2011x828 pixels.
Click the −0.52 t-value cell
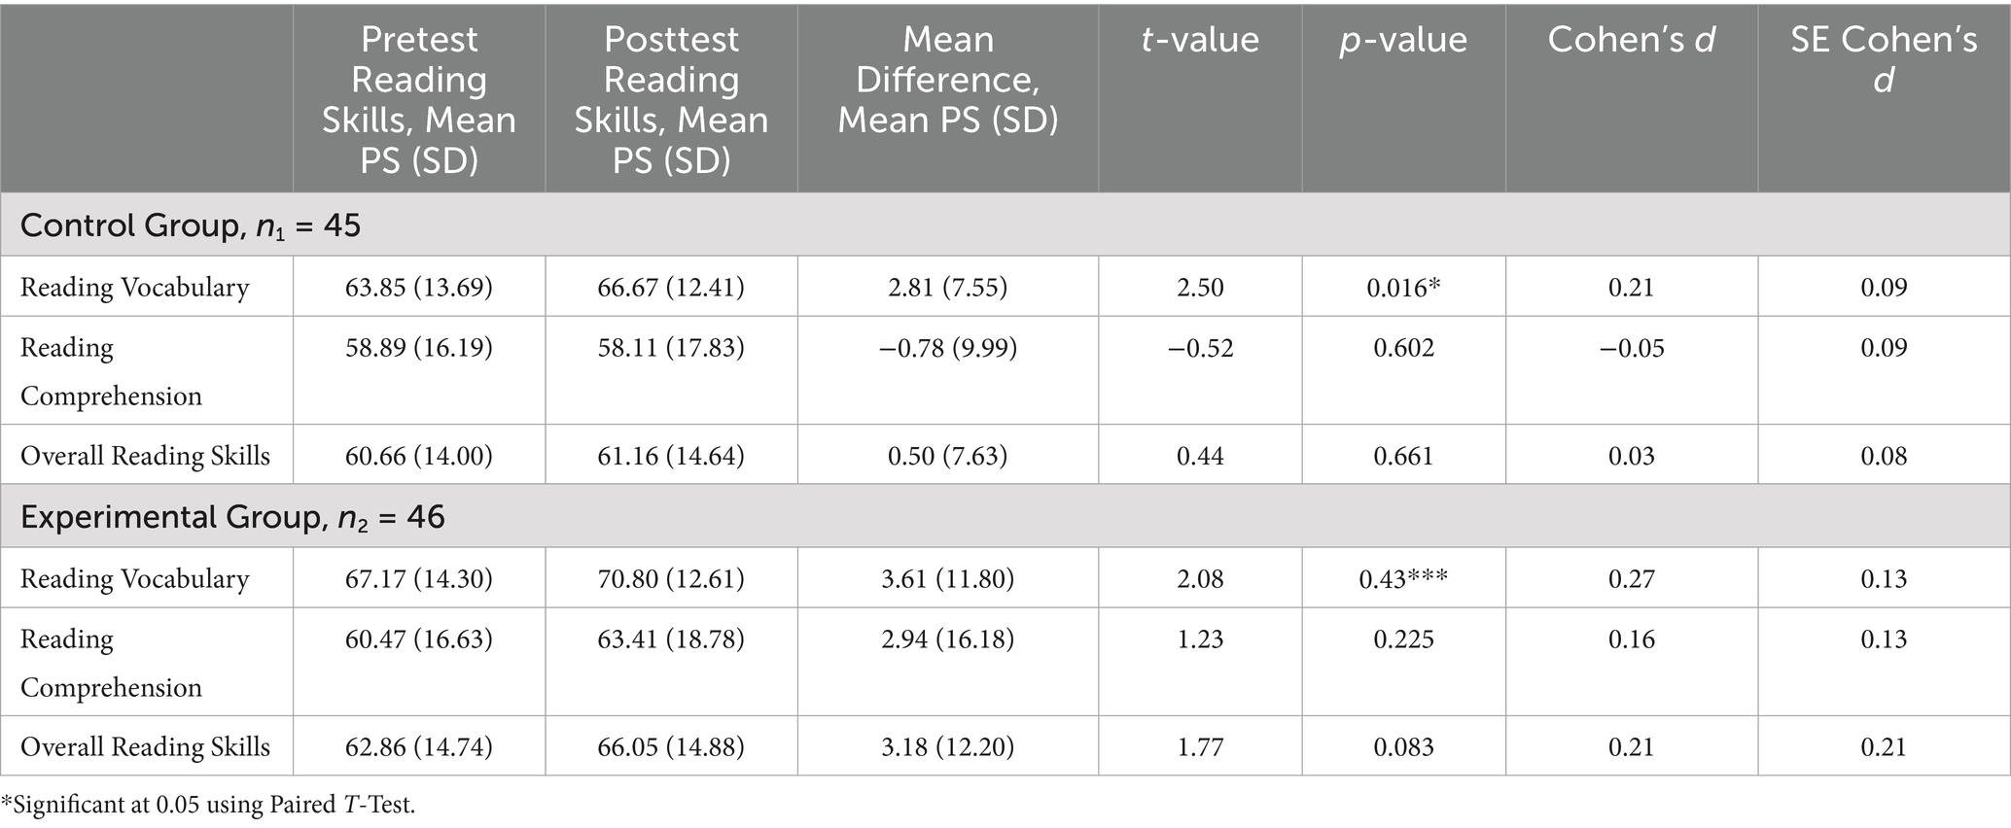1200,348
